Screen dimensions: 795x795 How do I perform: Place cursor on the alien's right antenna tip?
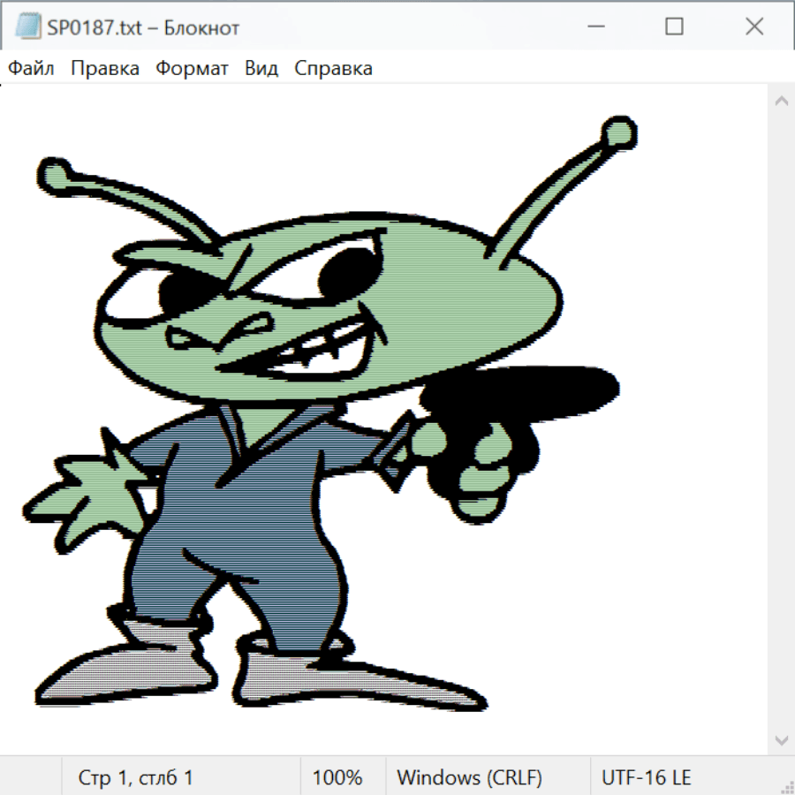click(x=617, y=133)
